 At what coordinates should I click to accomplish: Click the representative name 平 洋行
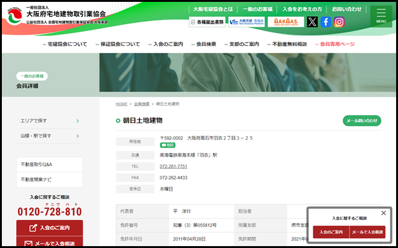pos(182,211)
